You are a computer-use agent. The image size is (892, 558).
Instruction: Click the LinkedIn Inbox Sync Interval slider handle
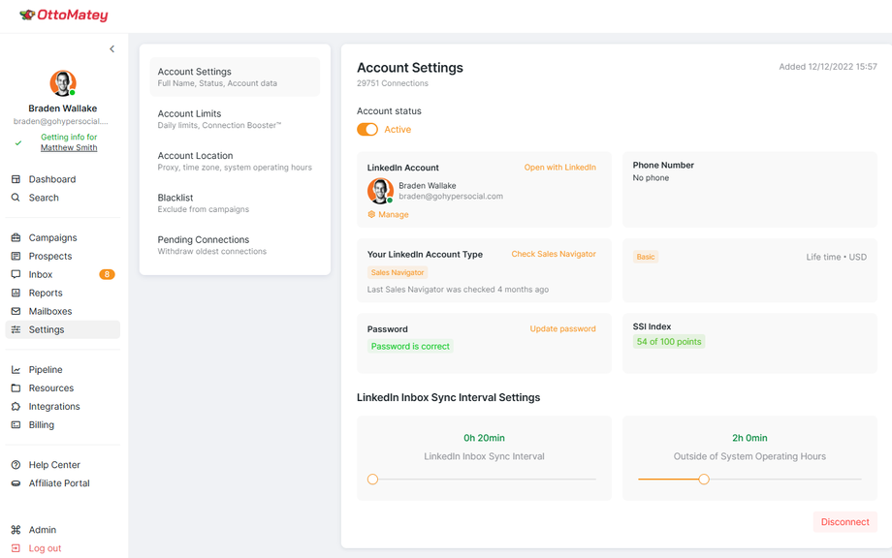(x=372, y=479)
